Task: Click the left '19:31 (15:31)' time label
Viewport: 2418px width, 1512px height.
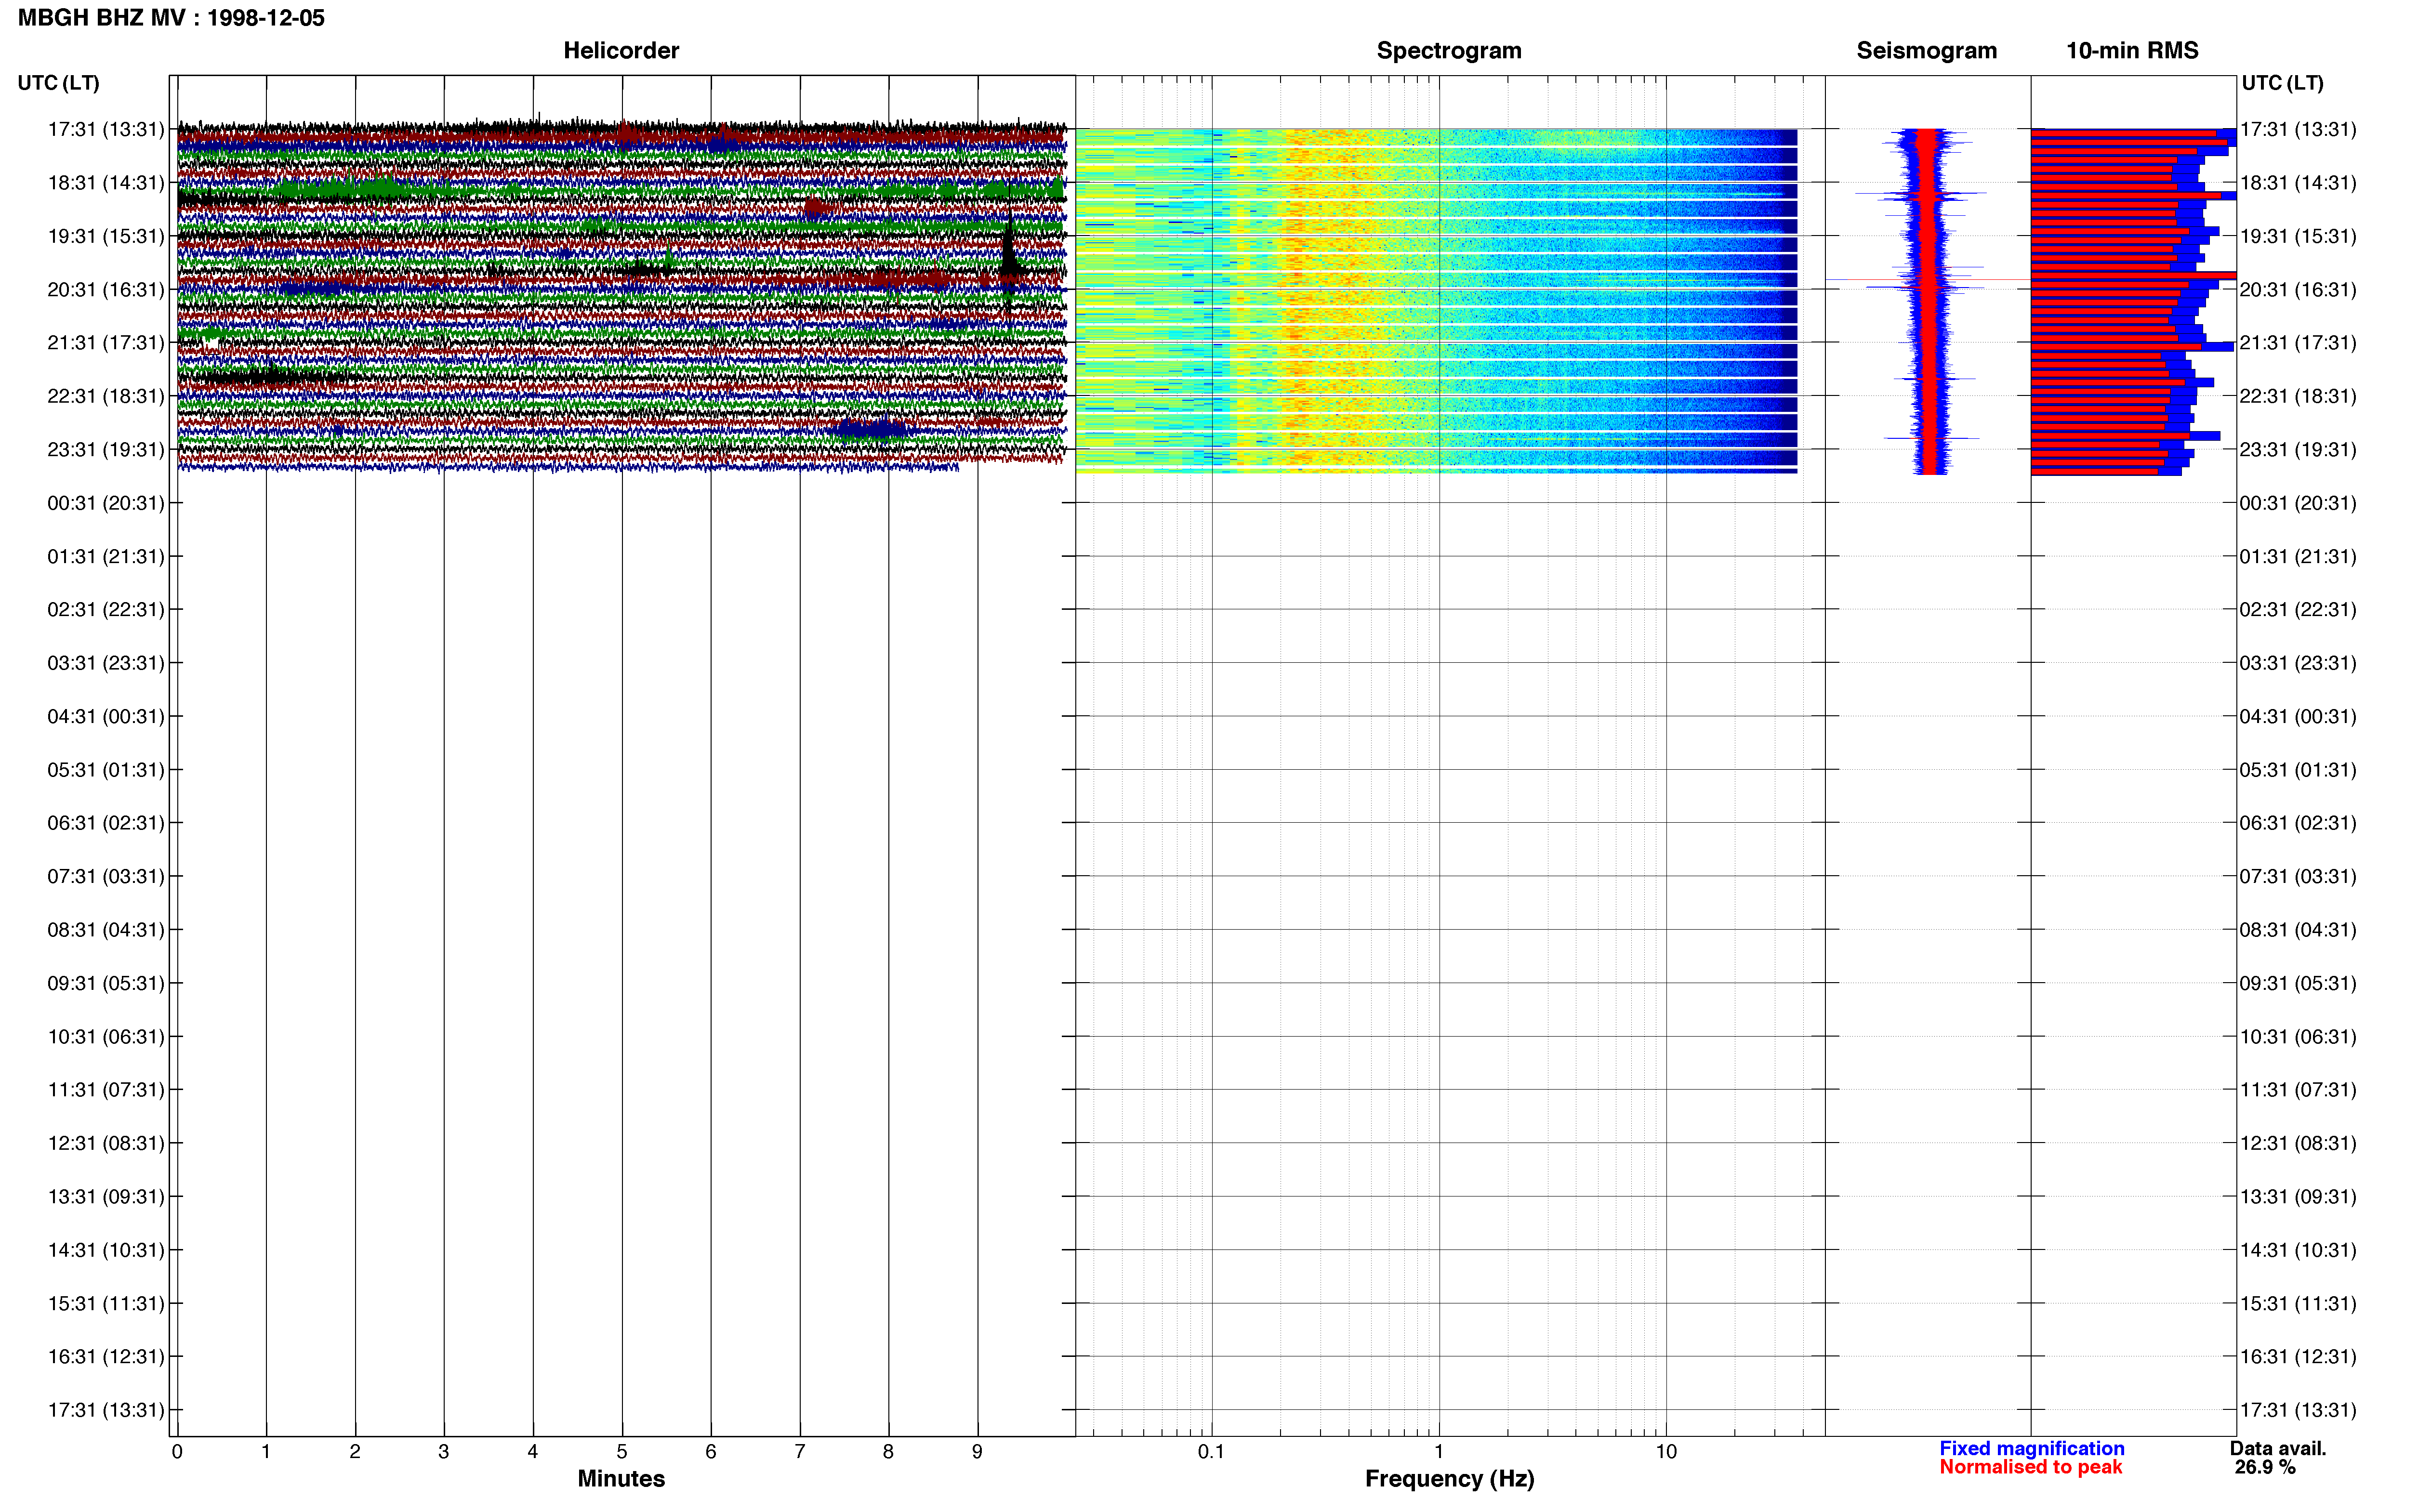Action: coord(106,236)
